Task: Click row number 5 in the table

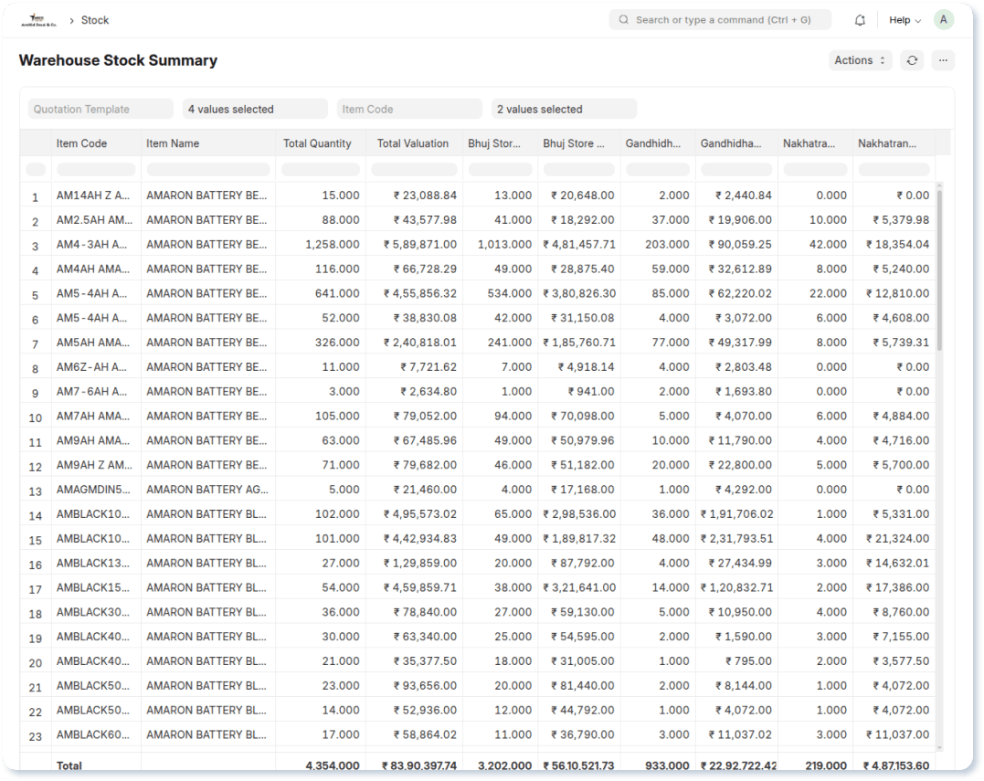Action: (x=34, y=292)
